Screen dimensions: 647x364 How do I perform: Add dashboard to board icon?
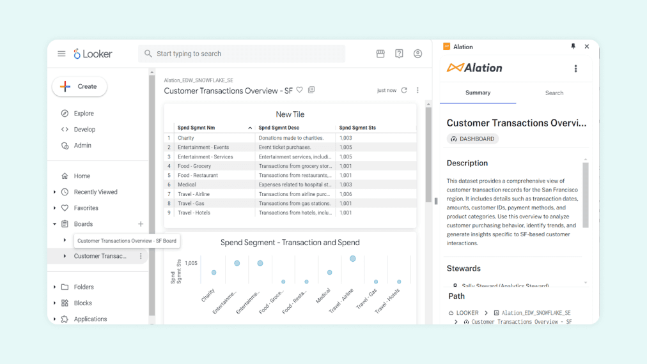coord(311,90)
